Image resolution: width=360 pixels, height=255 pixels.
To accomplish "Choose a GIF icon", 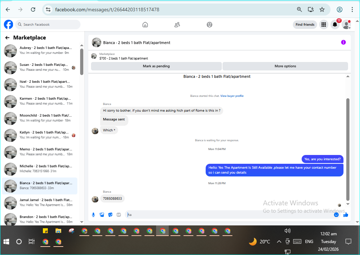I will coord(119,215).
